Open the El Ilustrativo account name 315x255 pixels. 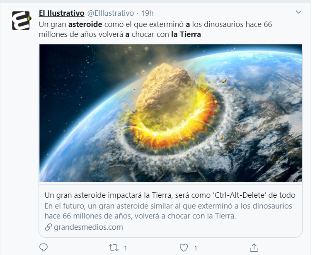pyautogui.click(x=61, y=13)
